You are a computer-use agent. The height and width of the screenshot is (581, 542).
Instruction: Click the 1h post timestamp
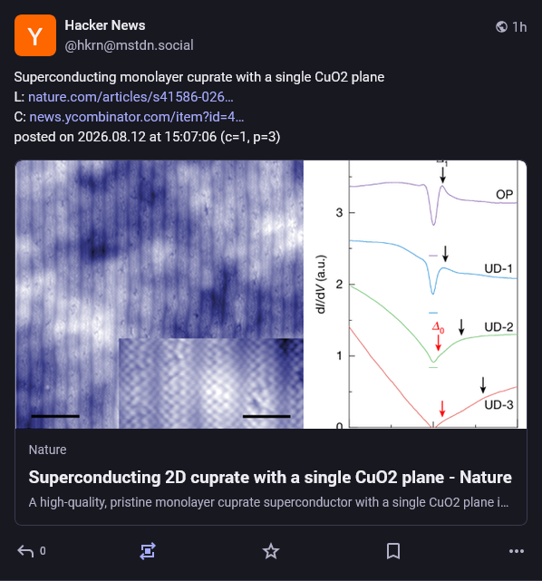519,27
